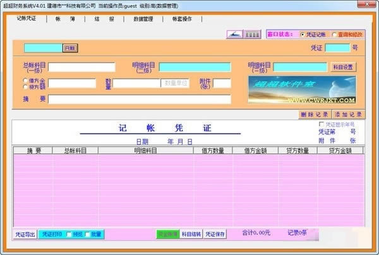Image resolution: width=379 pixels, height=255 pixels.
Task: Toggle the 预览 print checkbox
Action: (69, 234)
